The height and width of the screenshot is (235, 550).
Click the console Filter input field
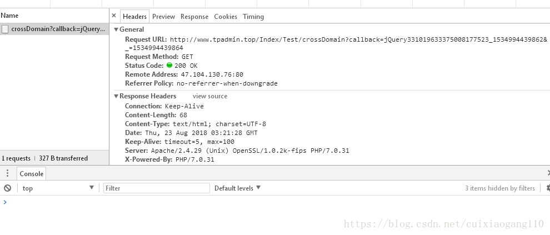coord(157,188)
